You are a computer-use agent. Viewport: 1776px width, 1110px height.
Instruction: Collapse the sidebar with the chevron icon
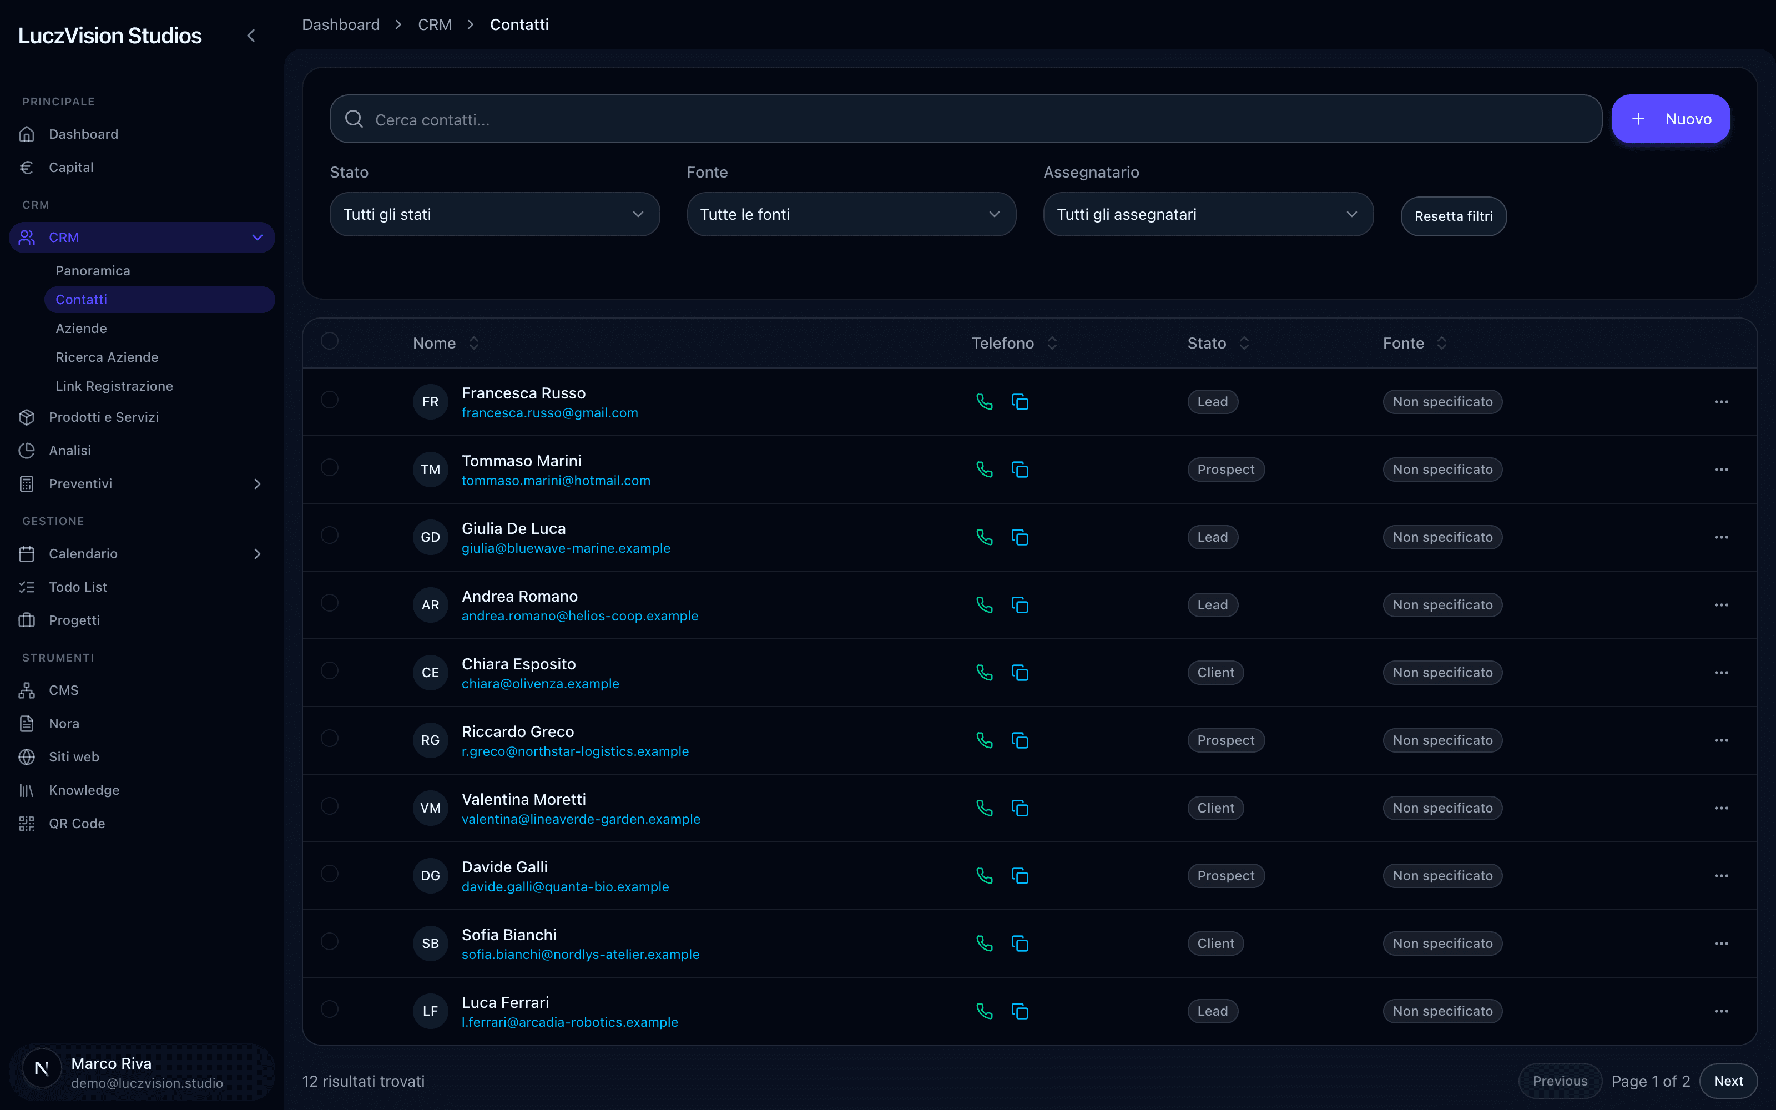pyautogui.click(x=251, y=35)
